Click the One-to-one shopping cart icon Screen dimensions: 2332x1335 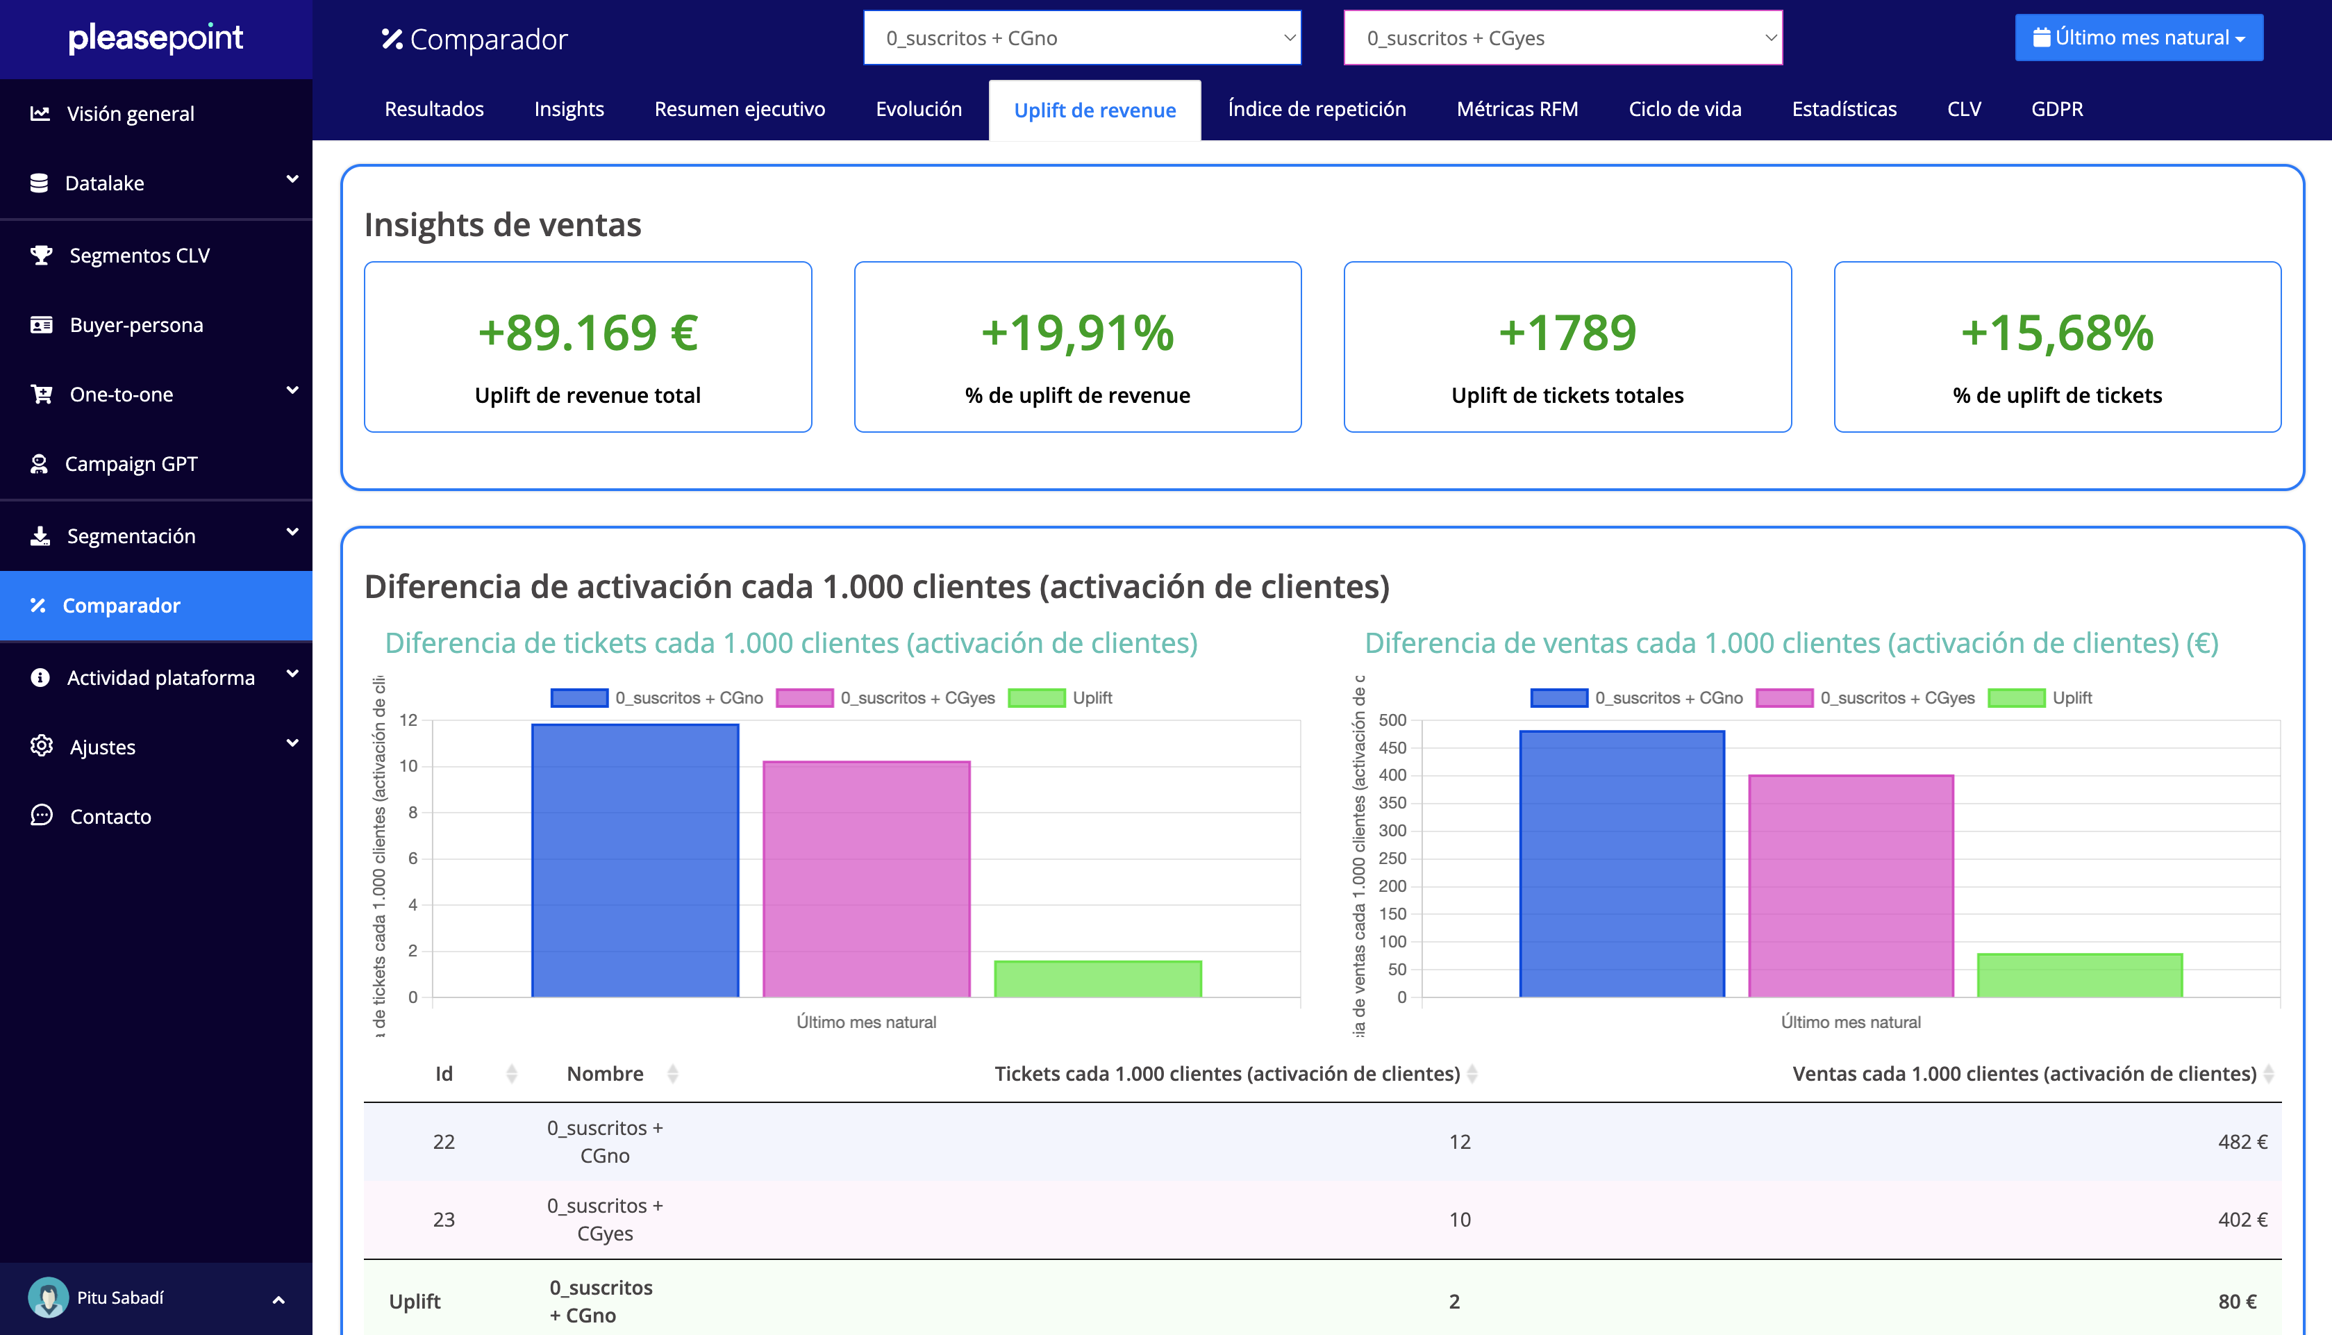tap(41, 395)
